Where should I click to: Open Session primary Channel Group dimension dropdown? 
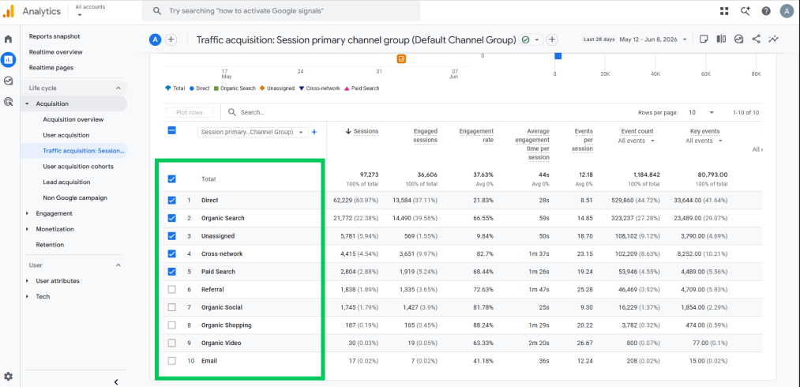pos(253,132)
